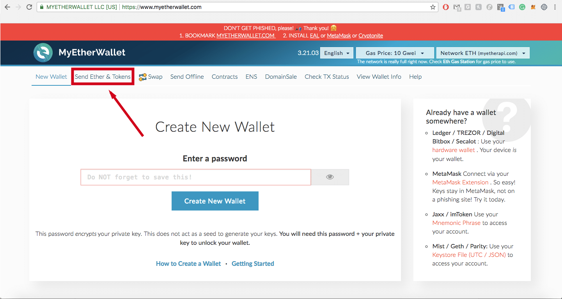Viewport: 562px width, 299px height.
Task: Select the New Wallet tab
Action: (x=51, y=77)
